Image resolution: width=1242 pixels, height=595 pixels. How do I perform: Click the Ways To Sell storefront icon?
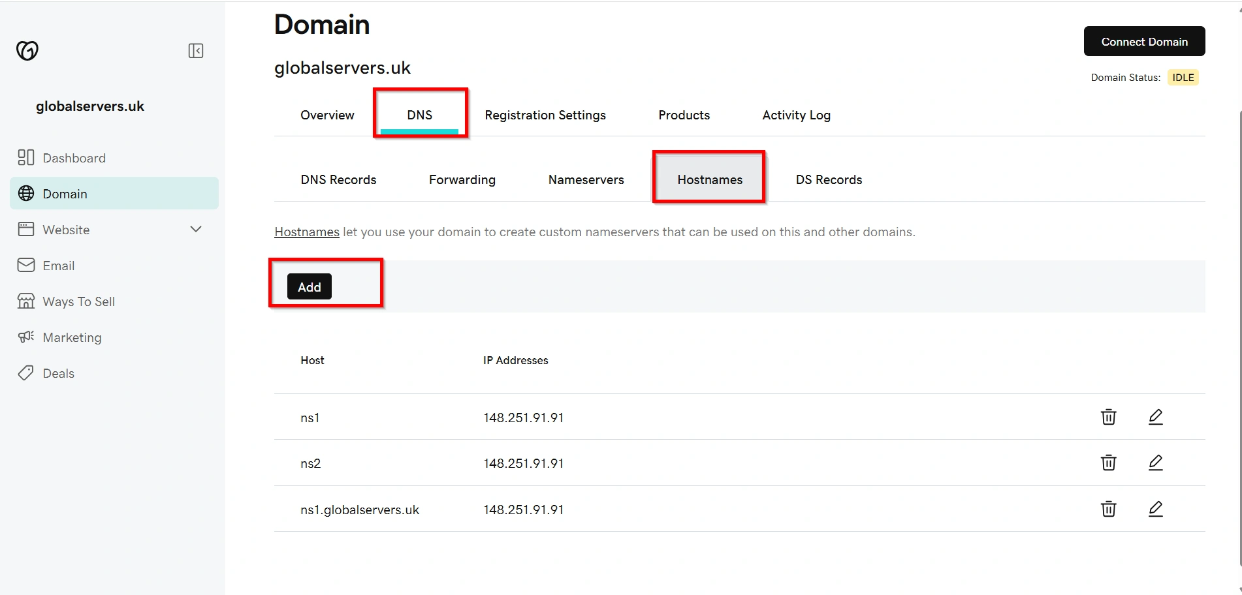coord(26,301)
